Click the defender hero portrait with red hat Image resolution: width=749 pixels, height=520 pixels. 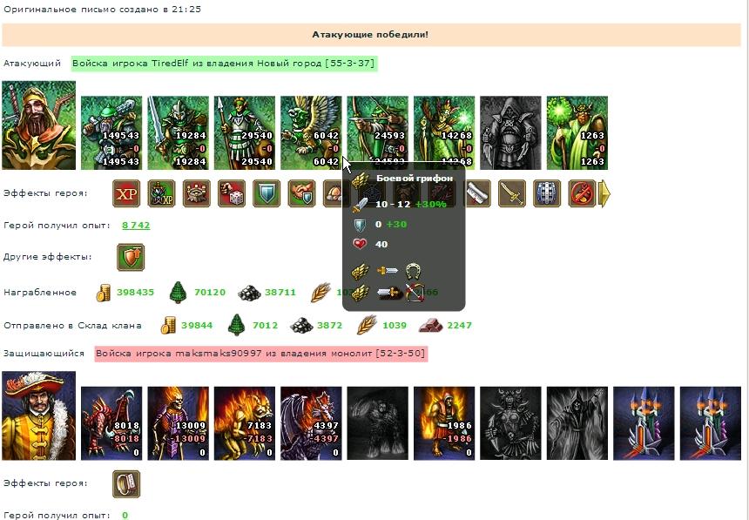[38, 415]
